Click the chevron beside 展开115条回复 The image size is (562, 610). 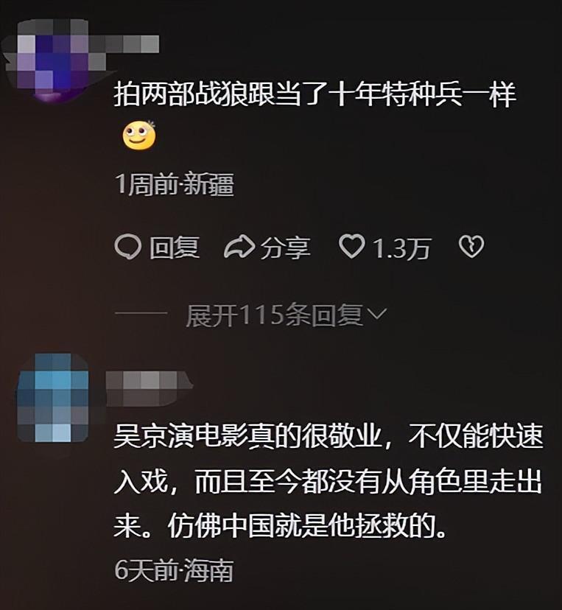click(x=377, y=314)
